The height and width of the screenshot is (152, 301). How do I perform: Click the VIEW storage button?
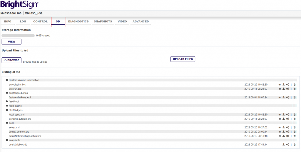click(11, 42)
